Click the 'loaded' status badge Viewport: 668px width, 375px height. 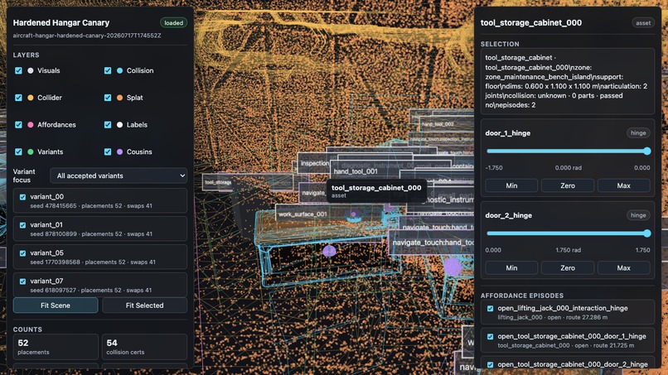point(173,23)
